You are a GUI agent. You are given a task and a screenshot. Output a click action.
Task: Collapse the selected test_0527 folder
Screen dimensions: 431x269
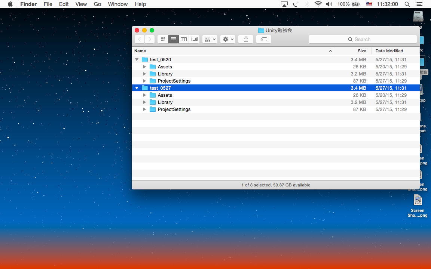coord(137,88)
